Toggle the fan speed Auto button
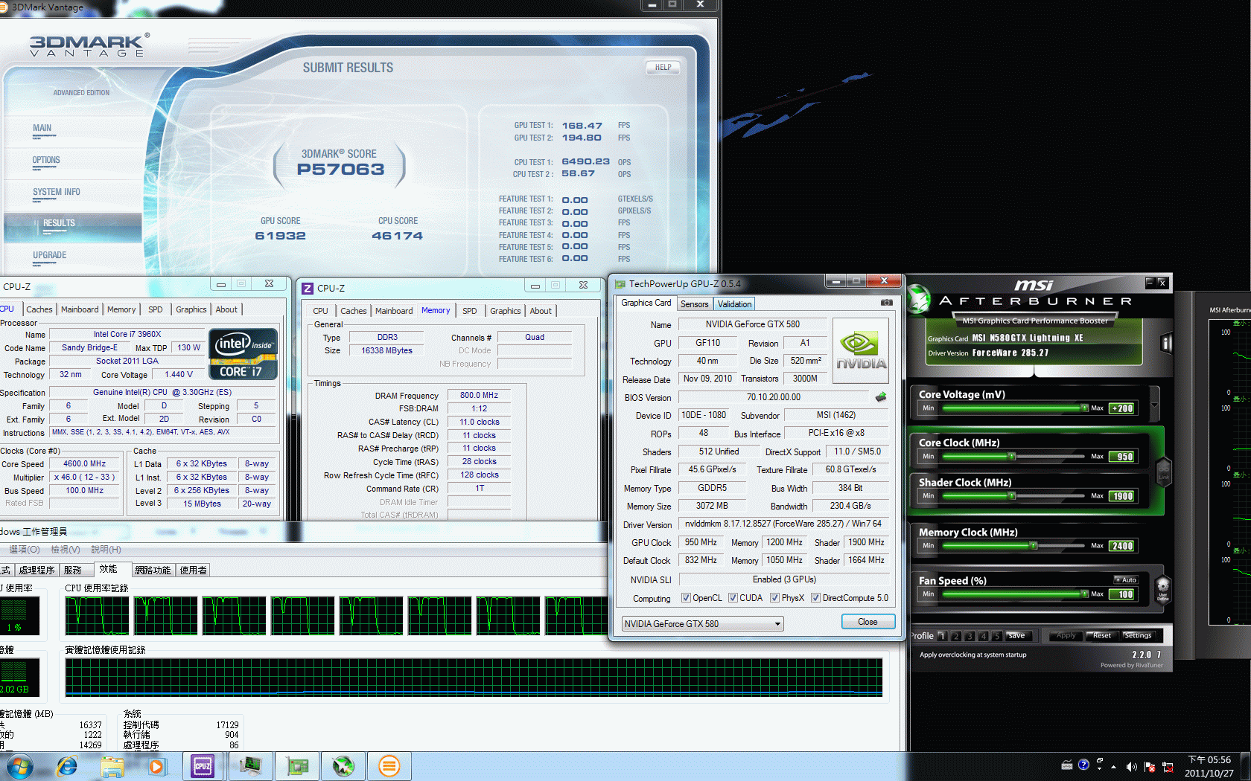 1125,580
